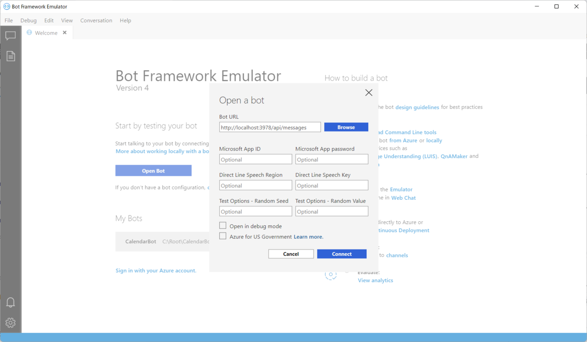Click More about working locally link
The height and width of the screenshot is (342, 587).
tap(162, 151)
